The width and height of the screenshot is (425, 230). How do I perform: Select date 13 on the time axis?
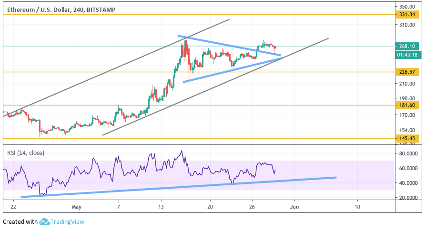click(161, 207)
